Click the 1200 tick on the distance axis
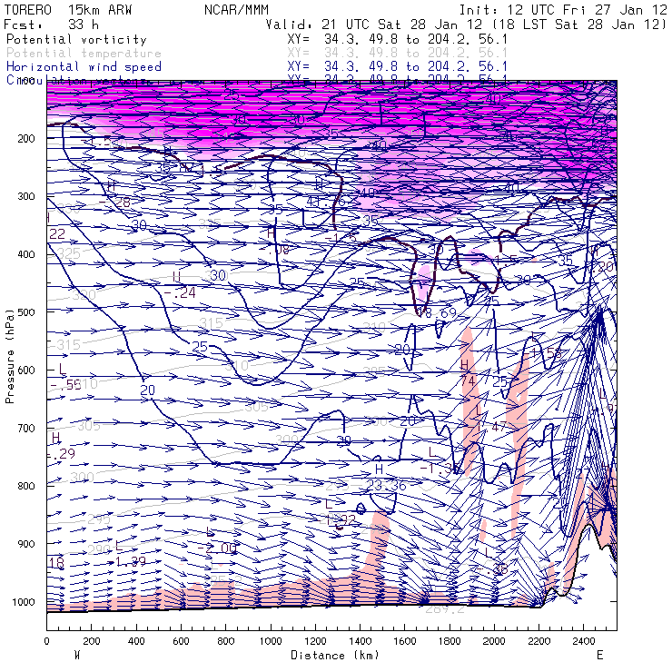The height and width of the screenshot is (672, 672). [315, 641]
